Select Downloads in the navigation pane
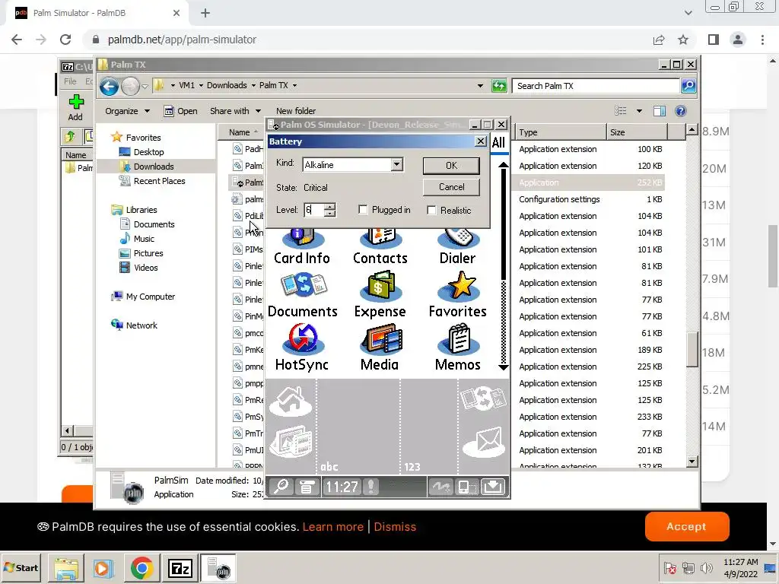 (154, 167)
